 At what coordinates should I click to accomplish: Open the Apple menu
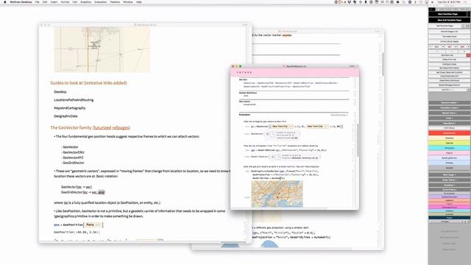(x=5, y=1)
